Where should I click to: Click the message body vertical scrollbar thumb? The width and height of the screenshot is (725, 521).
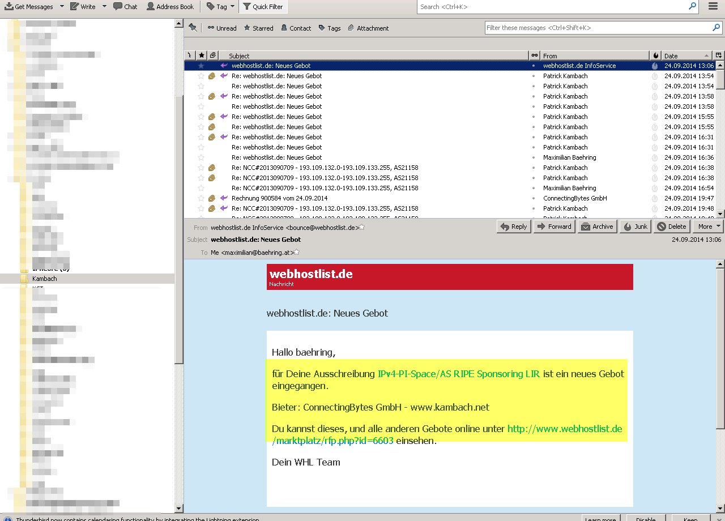720,348
